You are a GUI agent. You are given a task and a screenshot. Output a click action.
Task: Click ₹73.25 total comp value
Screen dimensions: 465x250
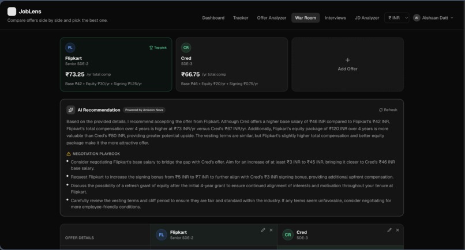(x=75, y=74)
